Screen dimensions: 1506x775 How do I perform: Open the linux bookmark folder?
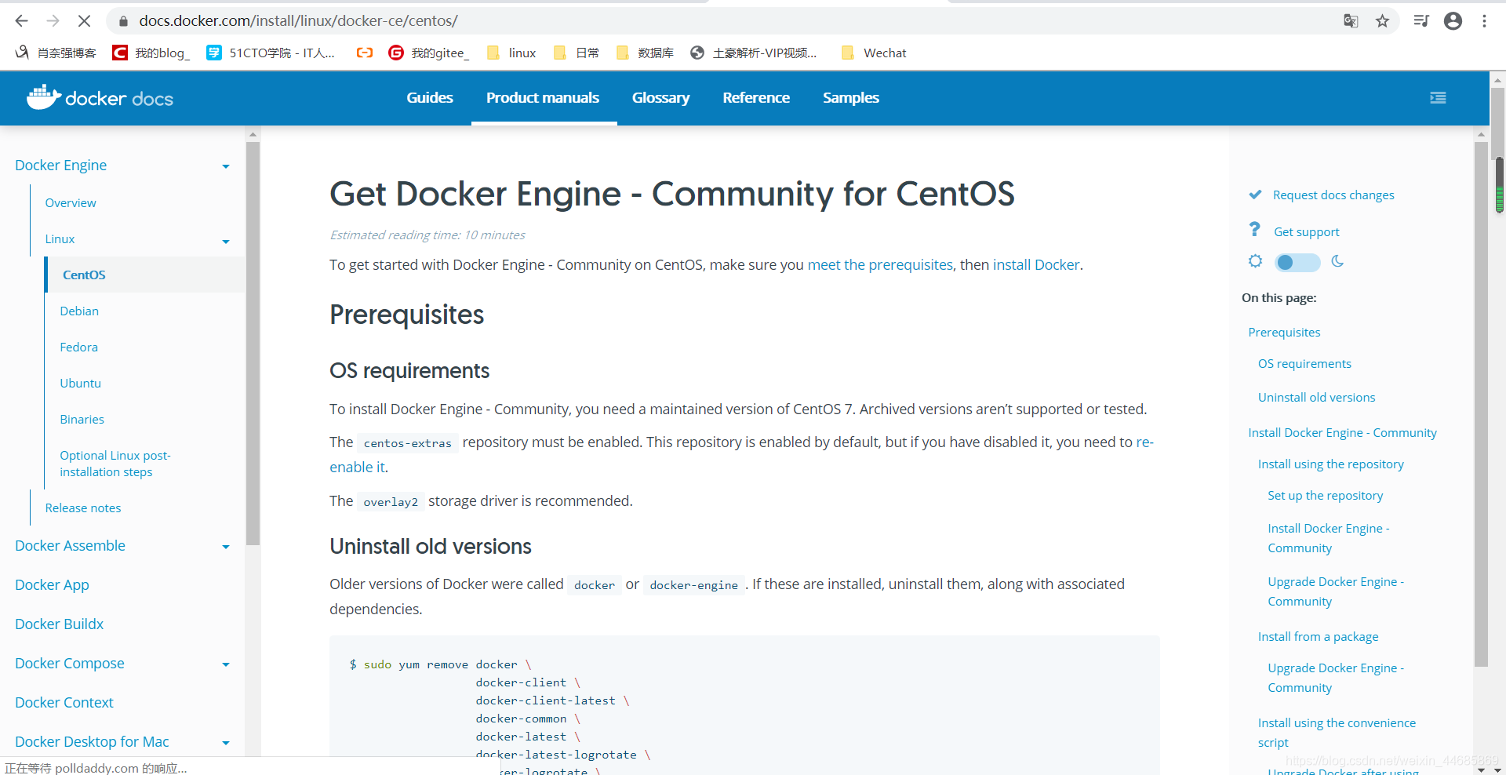[511, 53]
